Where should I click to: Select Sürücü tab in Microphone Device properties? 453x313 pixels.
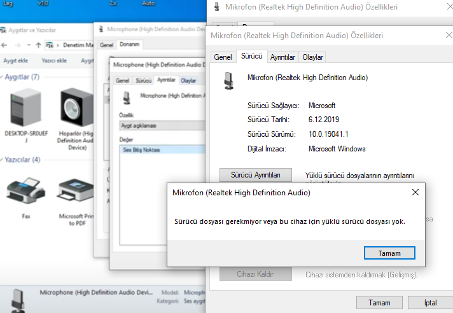point(144,81)
